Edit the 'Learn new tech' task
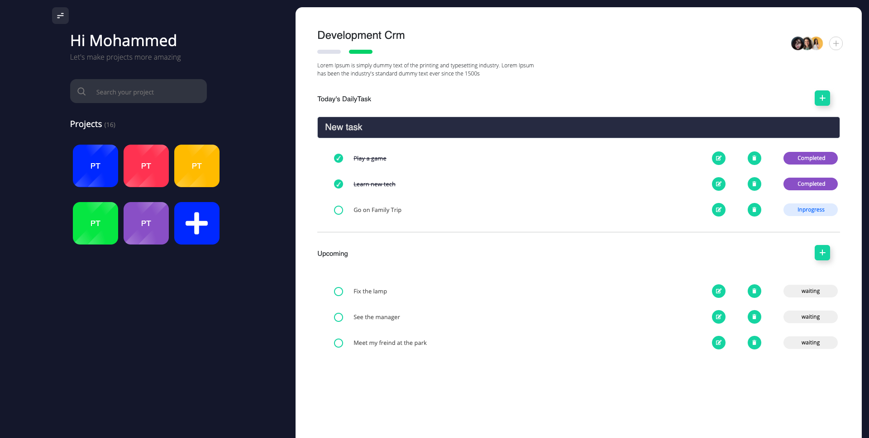The width and height of the screenshot is (869, 438). pos(718,184)
